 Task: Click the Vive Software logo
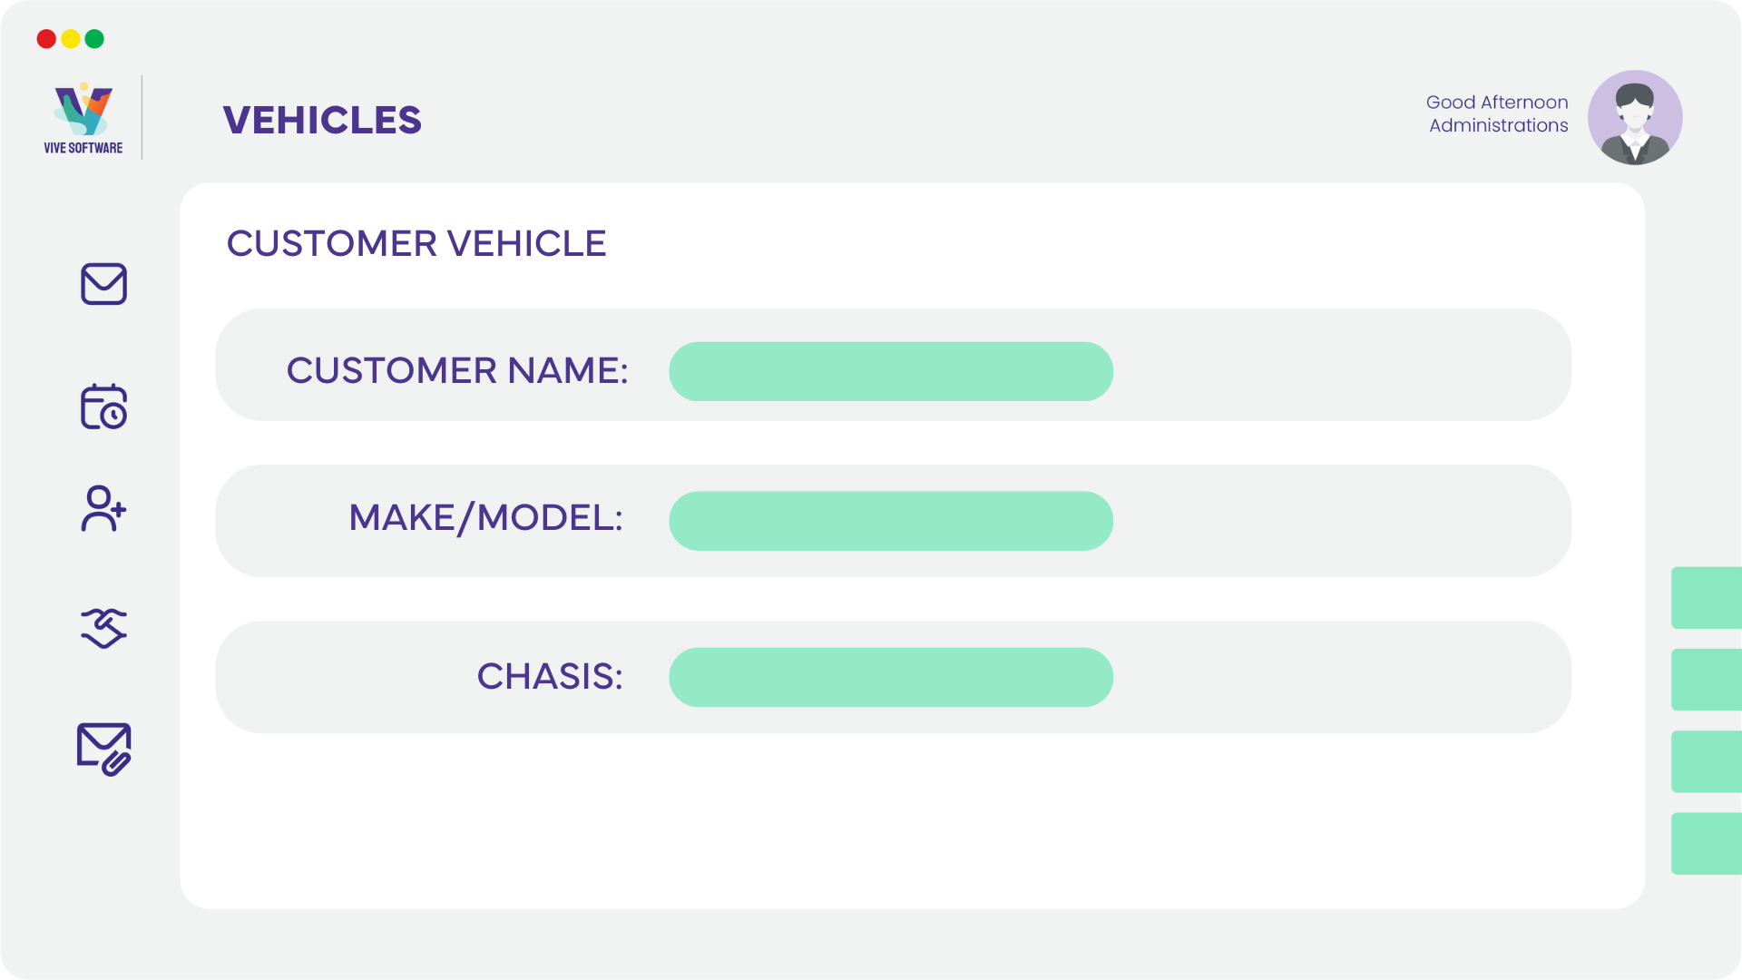click(83, 118)
